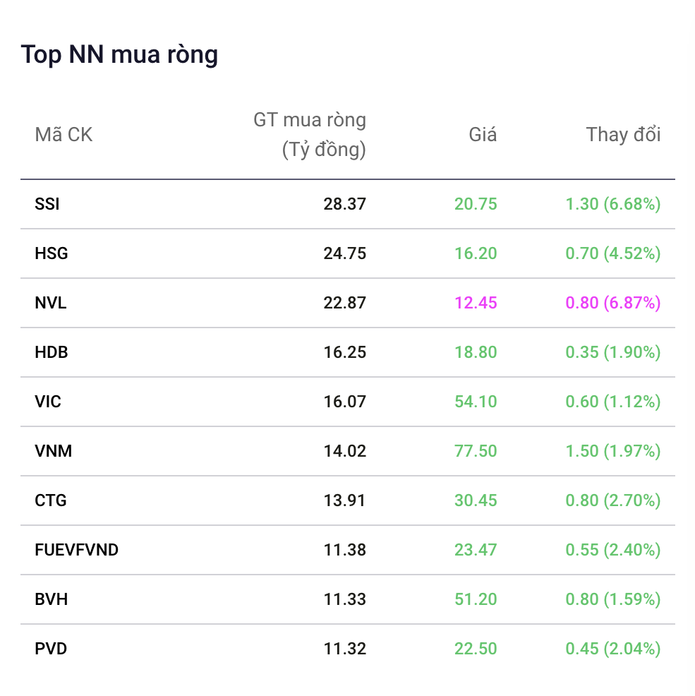Select the VIC ticker symbol
The width and height of the screenshot is (695, 696).
(x=48, y=402)
